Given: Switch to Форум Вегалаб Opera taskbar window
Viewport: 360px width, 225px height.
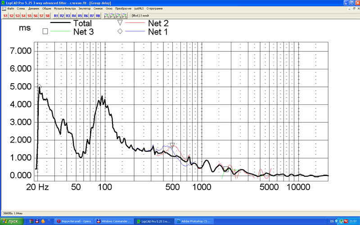Looking at the screenshot, I should 74,221.
